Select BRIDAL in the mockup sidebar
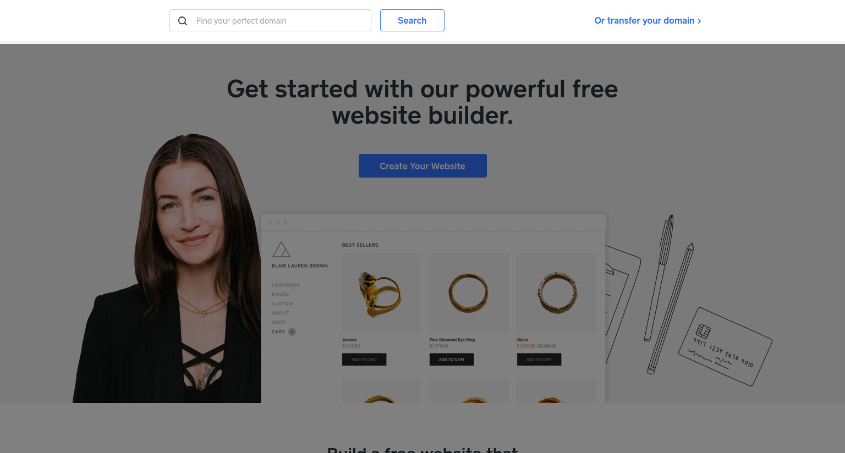Screen dimensions: 845x453 tap(281, 294)
